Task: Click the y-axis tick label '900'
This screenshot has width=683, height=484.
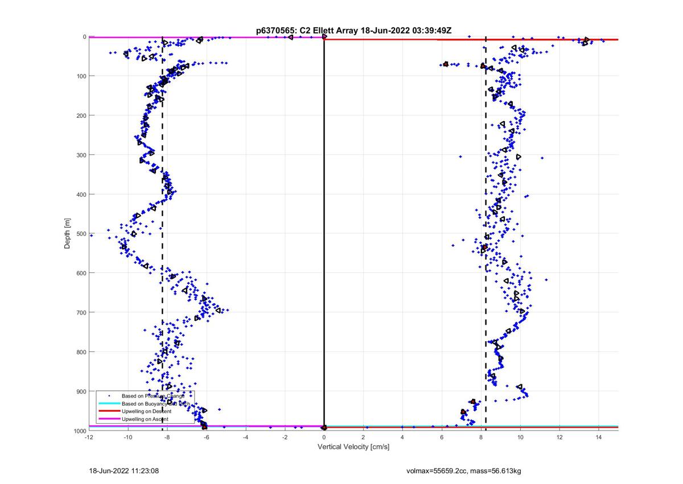Action: point(81,391)
